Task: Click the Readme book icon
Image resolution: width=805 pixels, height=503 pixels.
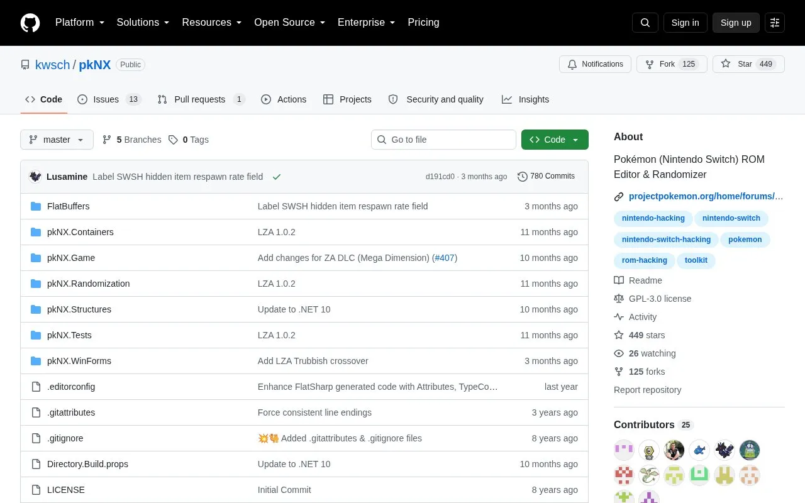Action: click(619, 280)
